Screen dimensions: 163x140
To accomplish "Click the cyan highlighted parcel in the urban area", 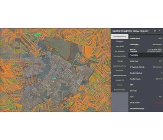I will [54, 78].
